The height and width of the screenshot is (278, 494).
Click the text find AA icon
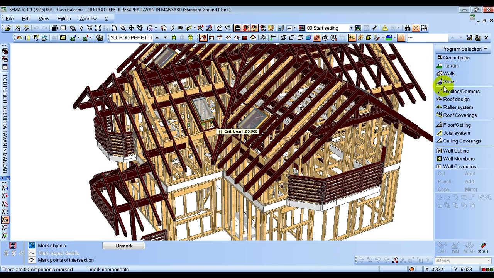tap(73, 28)
